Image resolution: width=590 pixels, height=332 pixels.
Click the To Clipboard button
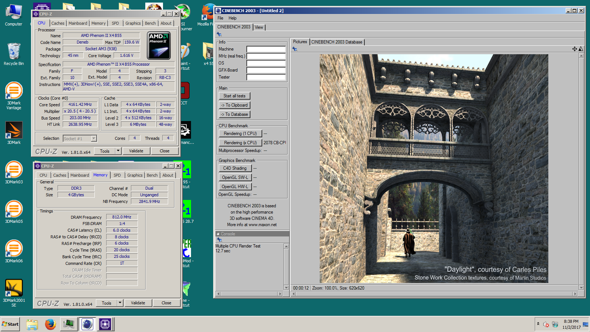[x=234, y=105]
